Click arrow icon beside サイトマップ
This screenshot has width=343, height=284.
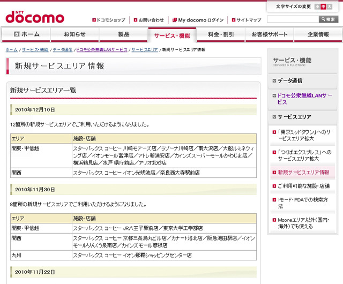234,20
